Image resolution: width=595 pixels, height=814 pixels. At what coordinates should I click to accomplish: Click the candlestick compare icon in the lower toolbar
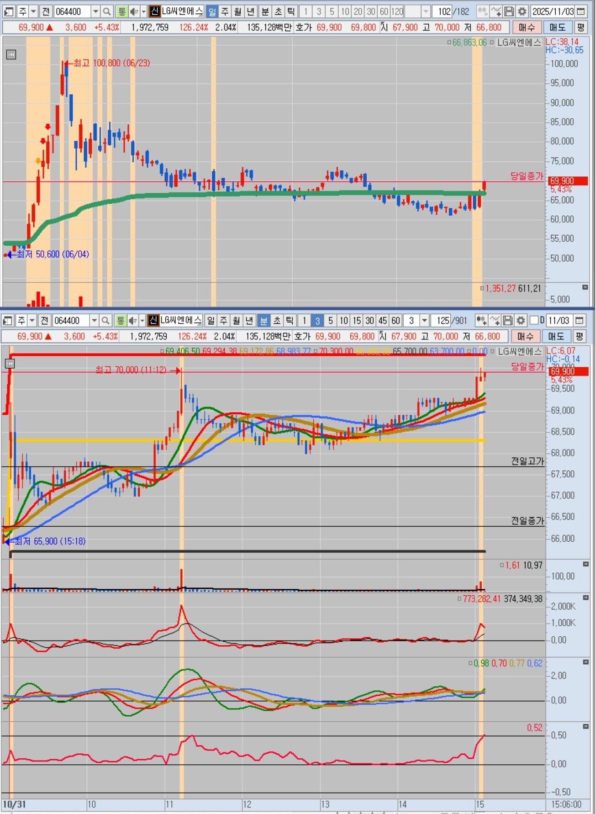point(481,321)
